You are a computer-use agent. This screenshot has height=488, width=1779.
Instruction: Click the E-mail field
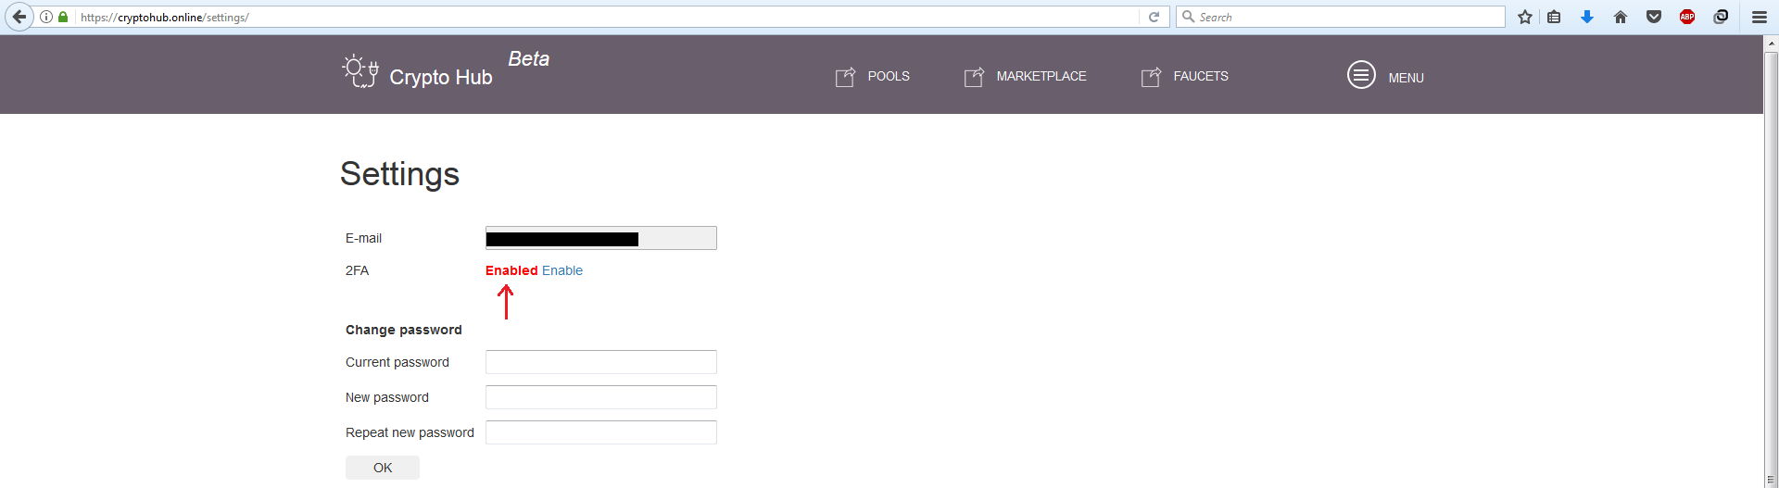point(601,238)
